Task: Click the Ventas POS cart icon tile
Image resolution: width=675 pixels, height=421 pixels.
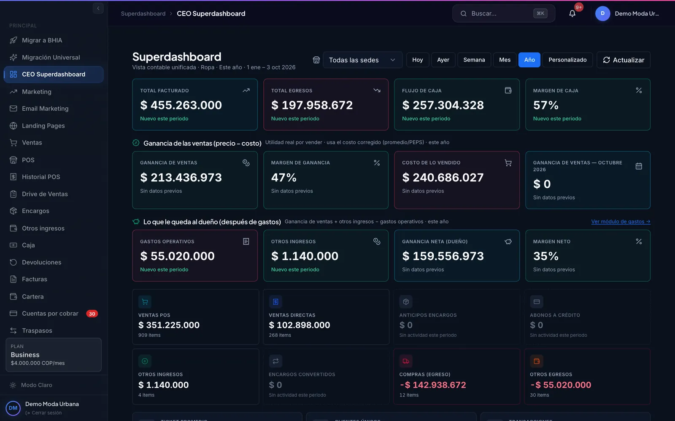Action: (145, 302)
